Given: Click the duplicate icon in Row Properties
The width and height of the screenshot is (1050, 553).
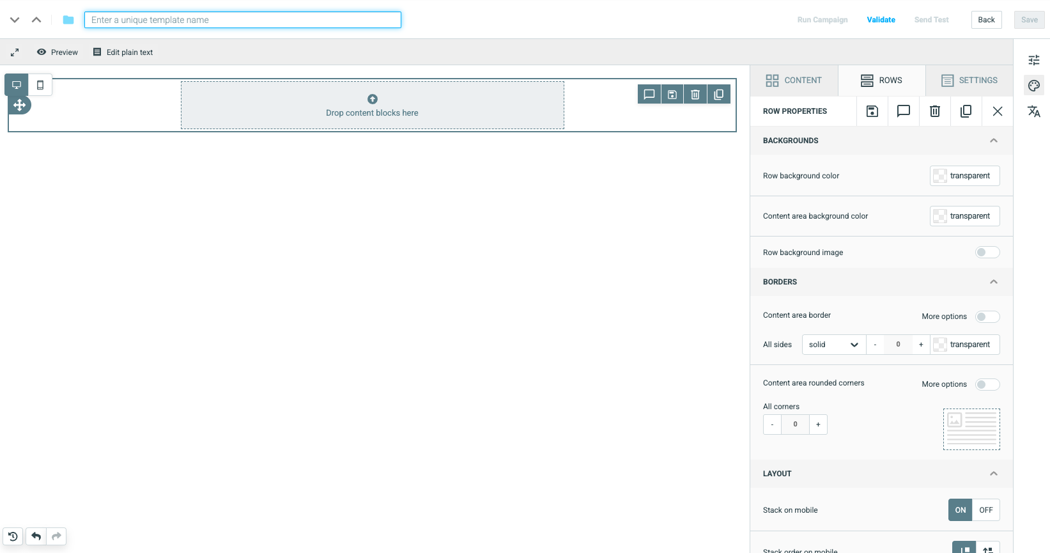Looking at the screenshot, I should (x=966, y=111).
